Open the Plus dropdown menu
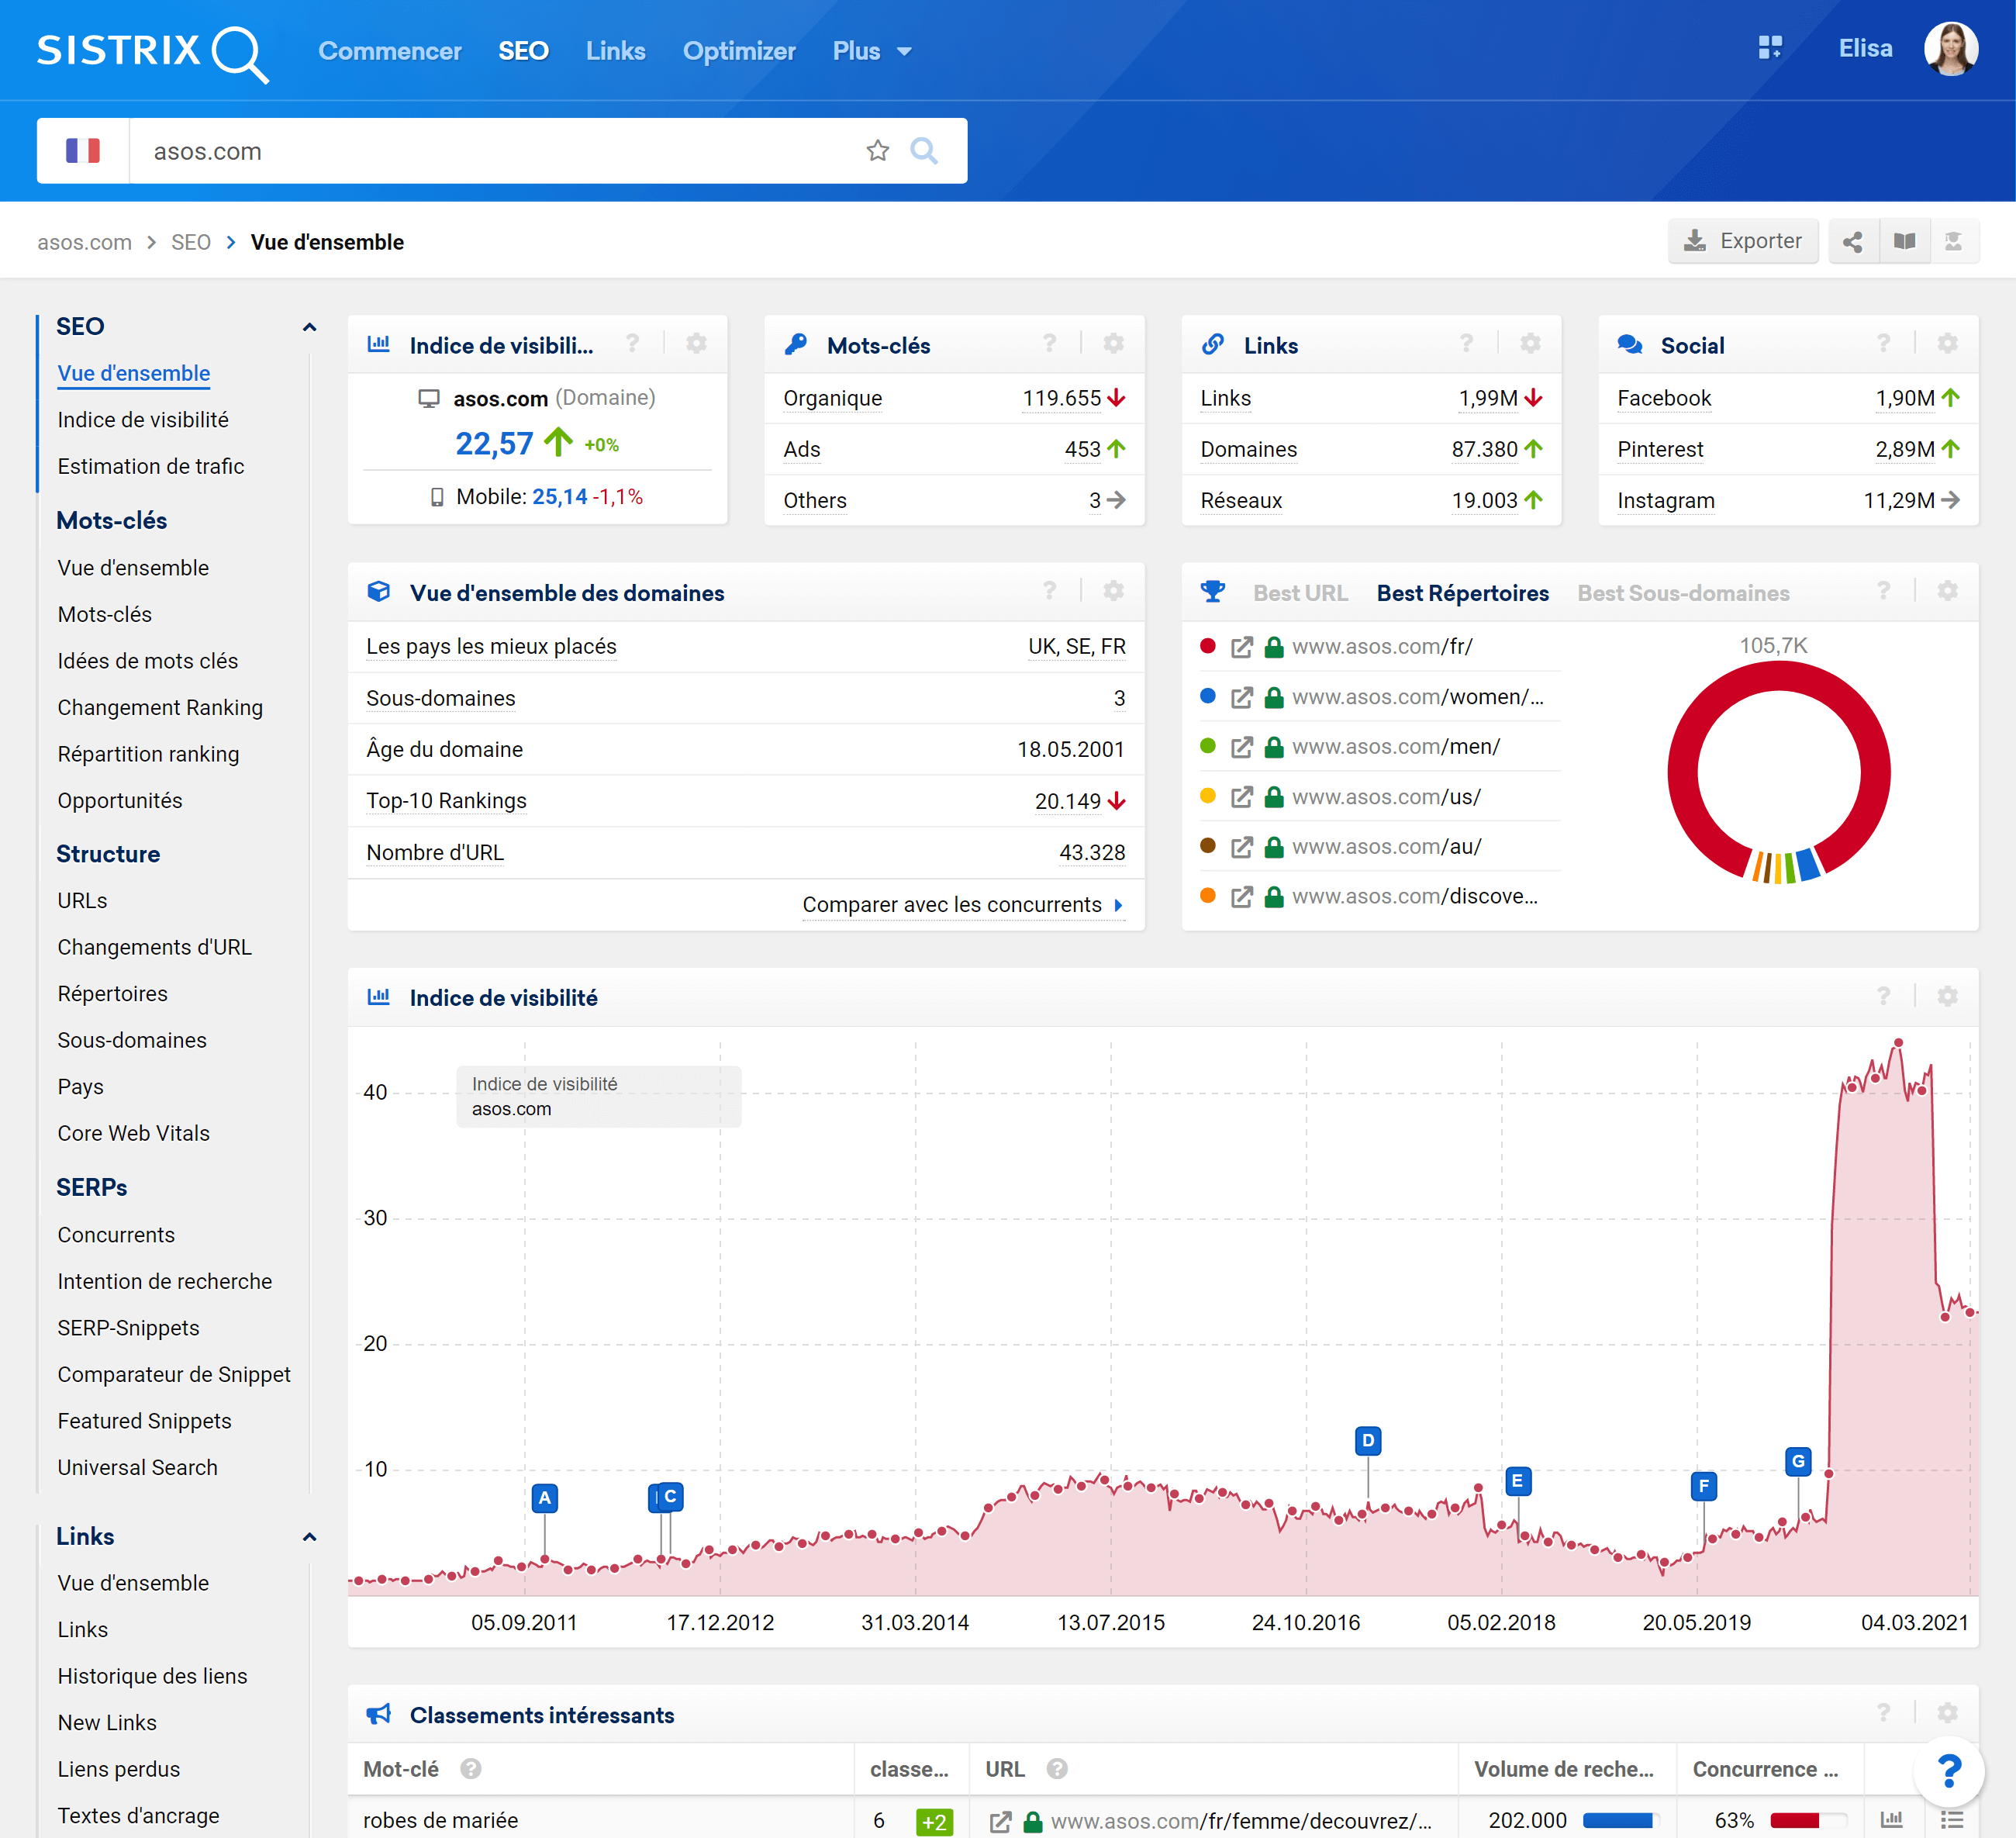2016x1838 pixels. (x=872, y=51)
